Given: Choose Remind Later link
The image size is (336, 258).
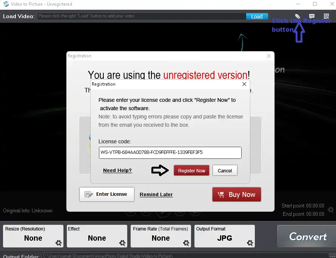Looking at the screenshot, I should point(156,194).
